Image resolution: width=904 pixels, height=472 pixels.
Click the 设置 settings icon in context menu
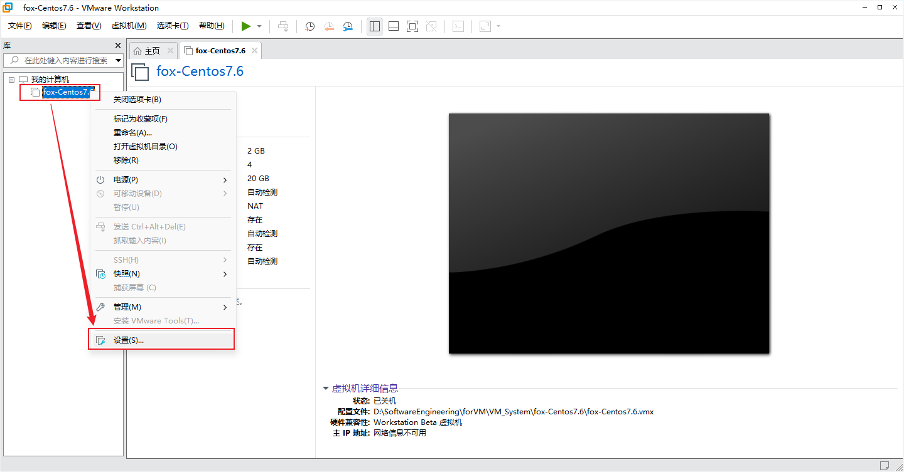pos(100,340)
